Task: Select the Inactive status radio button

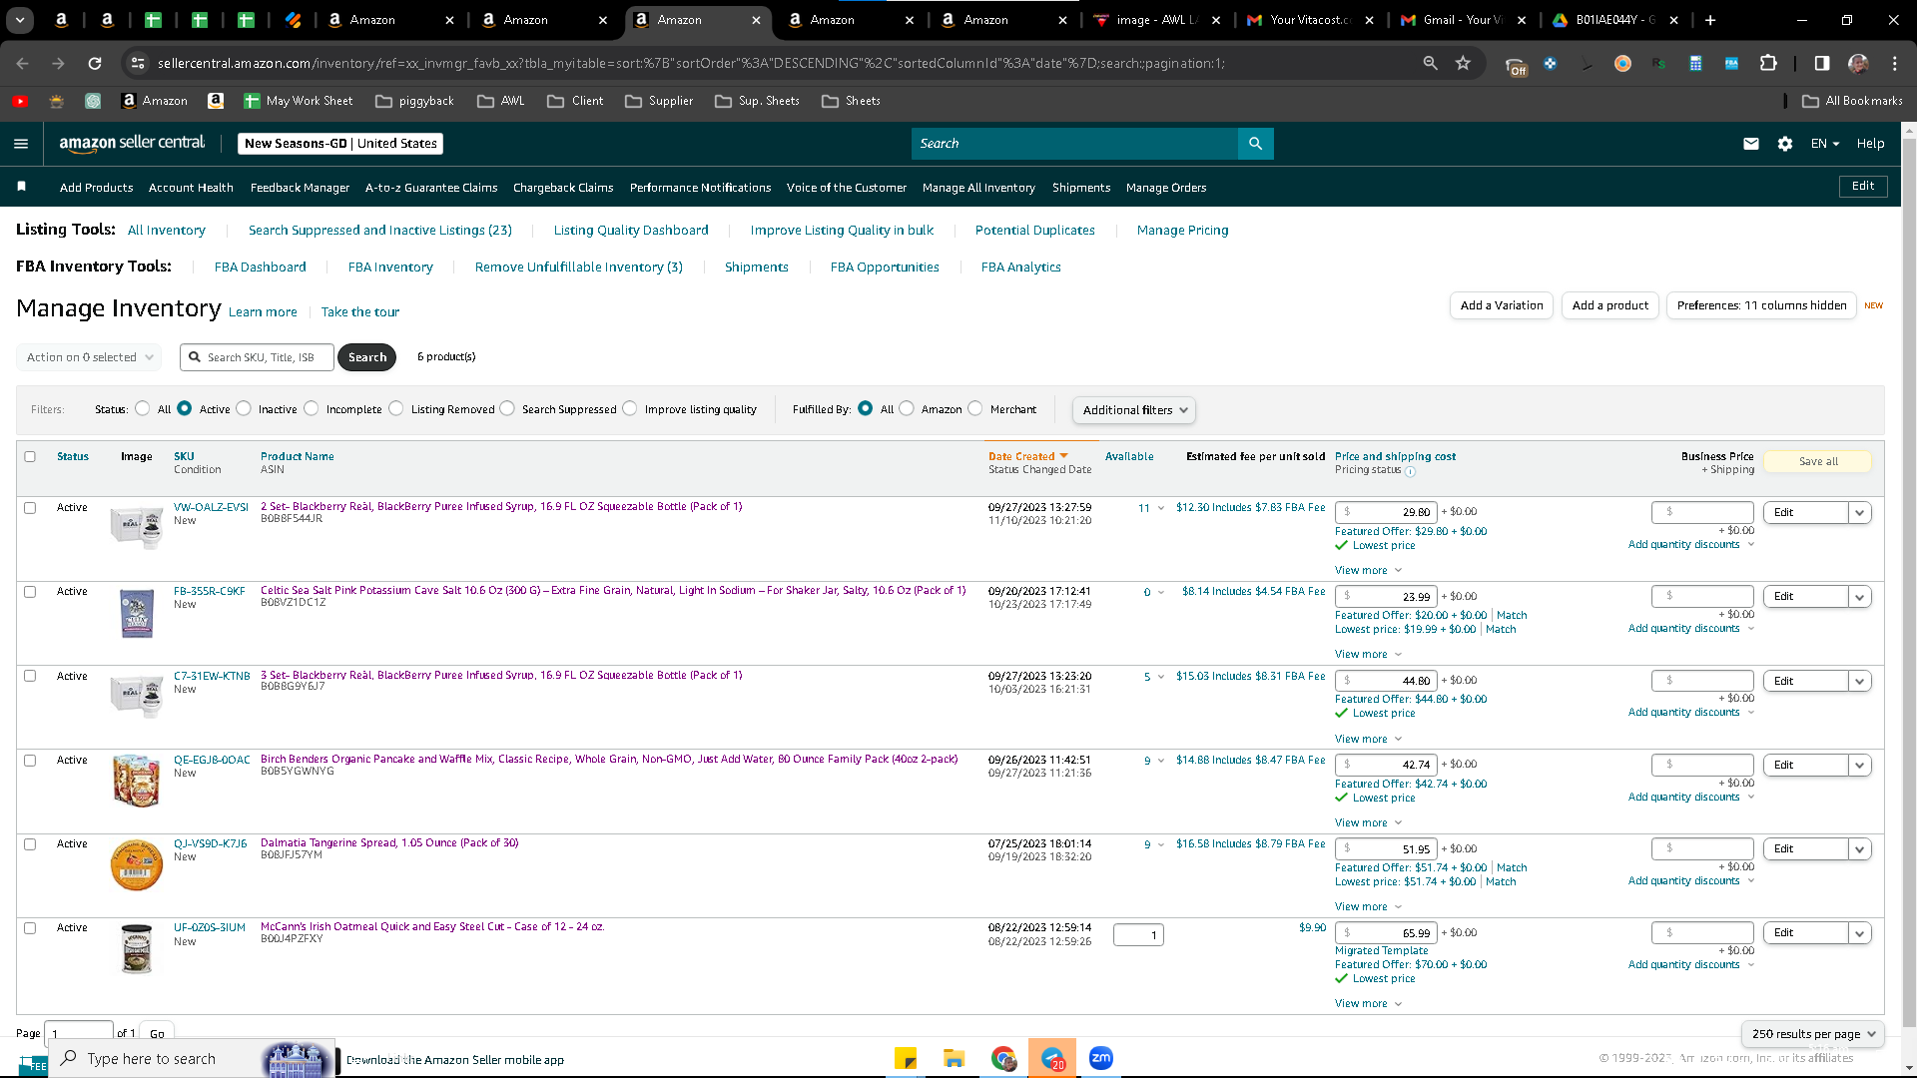Action: 244,408
